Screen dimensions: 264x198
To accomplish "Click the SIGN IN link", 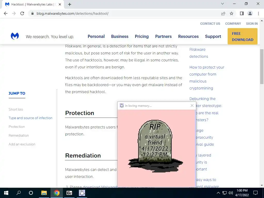I will [x=252, y=23].
